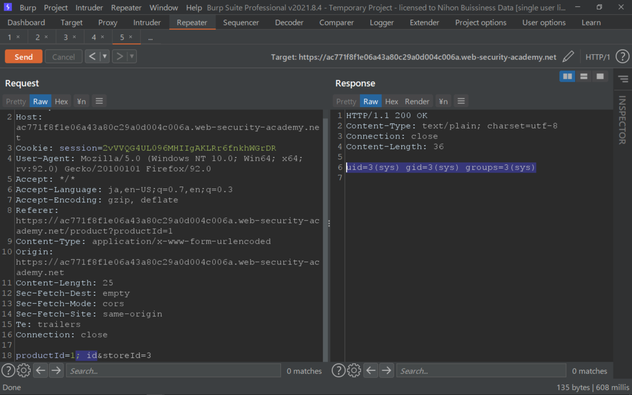Edit target with the pencil icon

pyautogui.click(x=568, y=57)
